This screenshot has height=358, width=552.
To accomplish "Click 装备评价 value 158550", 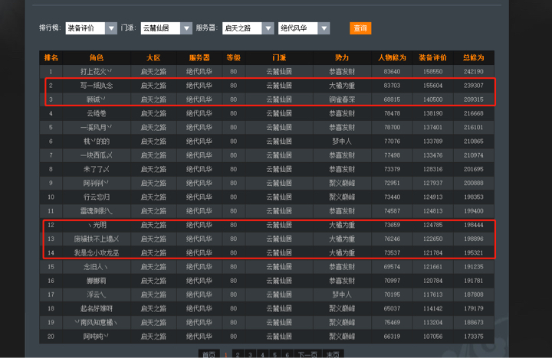I will (x=432, y=72).
